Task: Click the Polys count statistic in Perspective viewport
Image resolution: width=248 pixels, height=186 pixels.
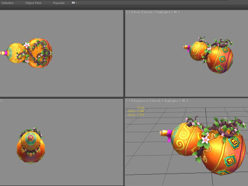Action: [136, 111]
